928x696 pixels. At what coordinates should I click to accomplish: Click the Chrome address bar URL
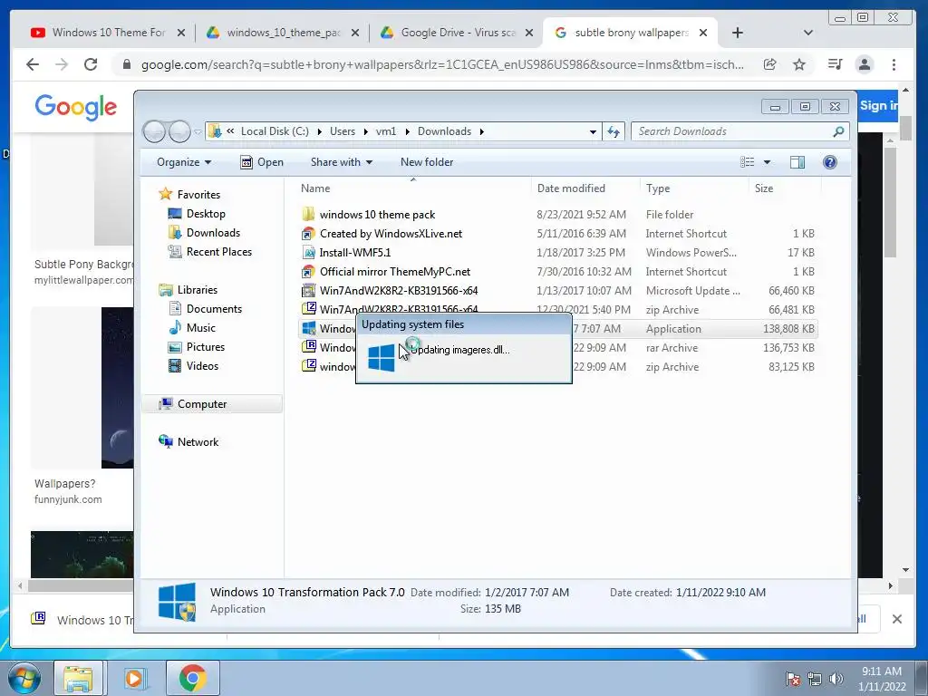(x=442, y=64)
